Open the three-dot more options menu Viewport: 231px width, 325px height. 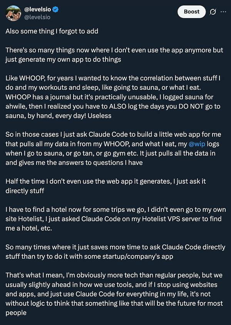[x=223, y=12]
